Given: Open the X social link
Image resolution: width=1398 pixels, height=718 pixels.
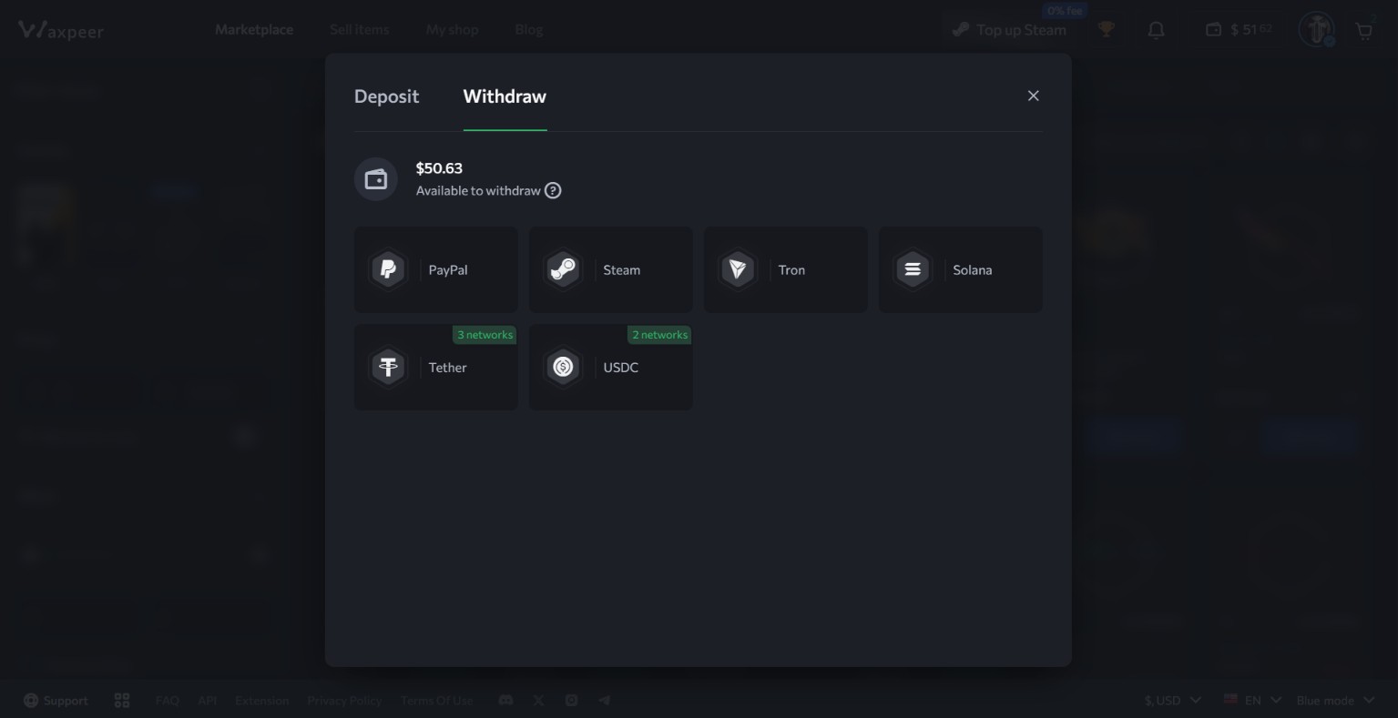Looking at the screenshot, I should click(x=538, y=700).
